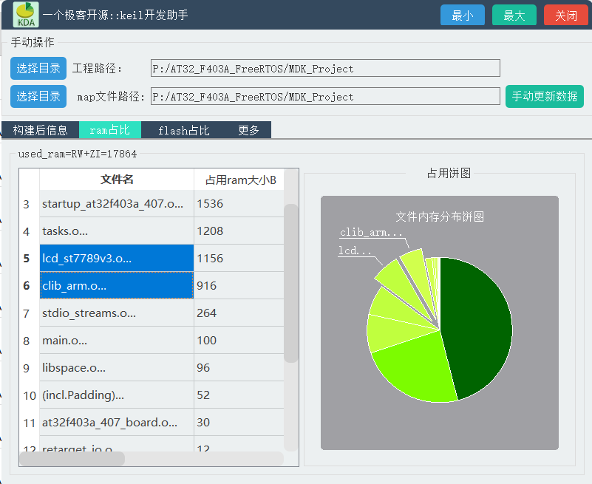Select the (incl.Padding) row cell
The height and width of the screenshot is (484, 592).
pyautogui.click(x=117, y=395)
